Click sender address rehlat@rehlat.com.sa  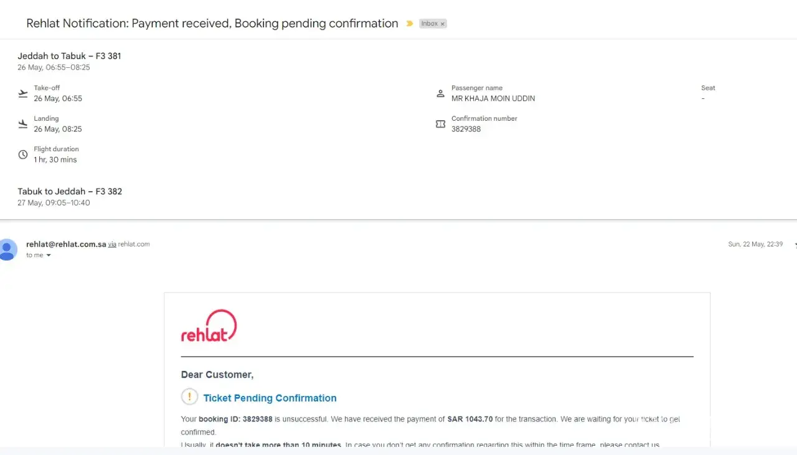tap(66, 244)
